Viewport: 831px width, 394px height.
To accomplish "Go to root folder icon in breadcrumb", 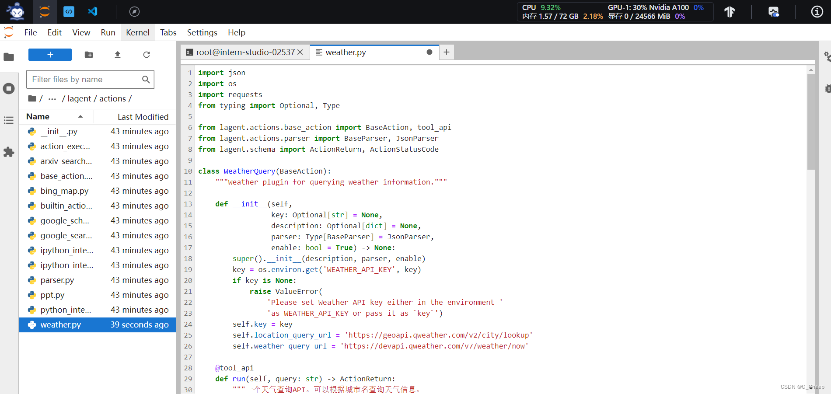I will (x=32, y=98).
